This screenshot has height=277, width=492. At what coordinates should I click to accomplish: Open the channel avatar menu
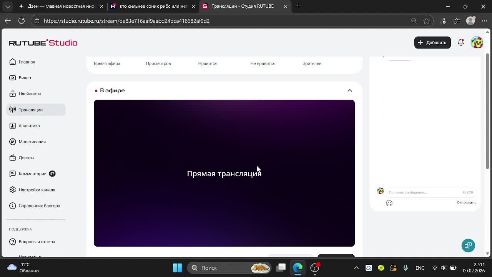click(x=477, y=43)
